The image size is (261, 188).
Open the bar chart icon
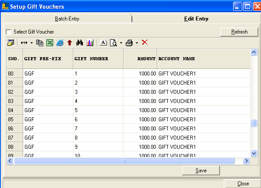pyautogui.click(x=90, y=43)
